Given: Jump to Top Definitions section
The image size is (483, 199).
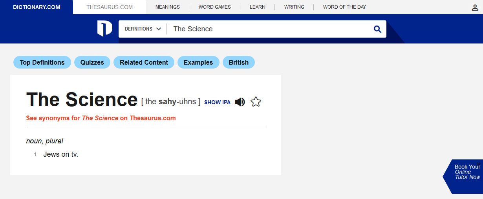Looking at the screenshot, I should [x=42, y=62].
